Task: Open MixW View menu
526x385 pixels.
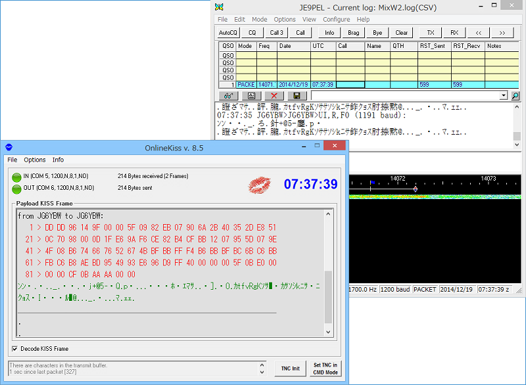Action: click(x=309, y=20)
